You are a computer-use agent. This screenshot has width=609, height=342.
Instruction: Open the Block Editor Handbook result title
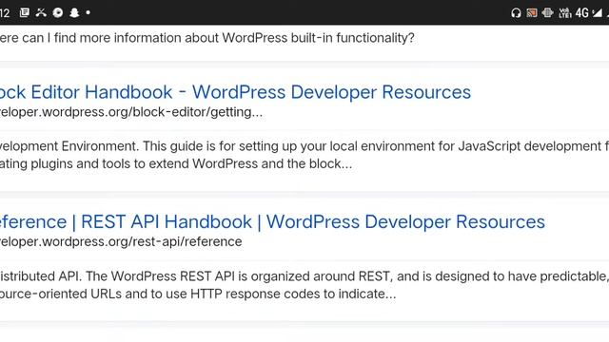[x=235, y=92]
